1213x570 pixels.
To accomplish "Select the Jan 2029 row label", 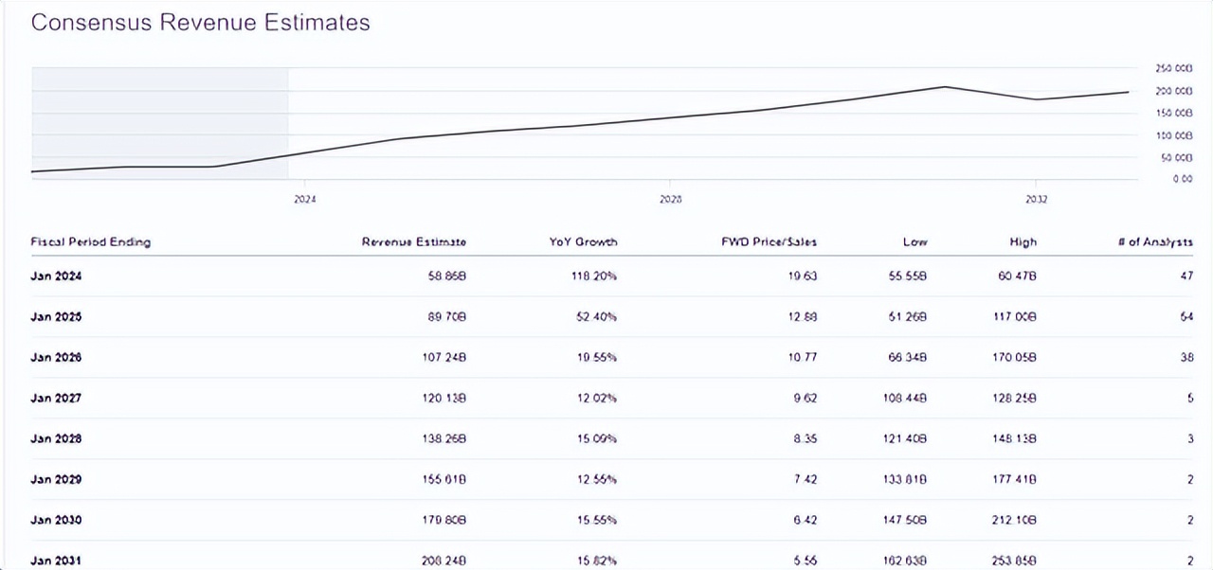I will [x=56, y=480].
